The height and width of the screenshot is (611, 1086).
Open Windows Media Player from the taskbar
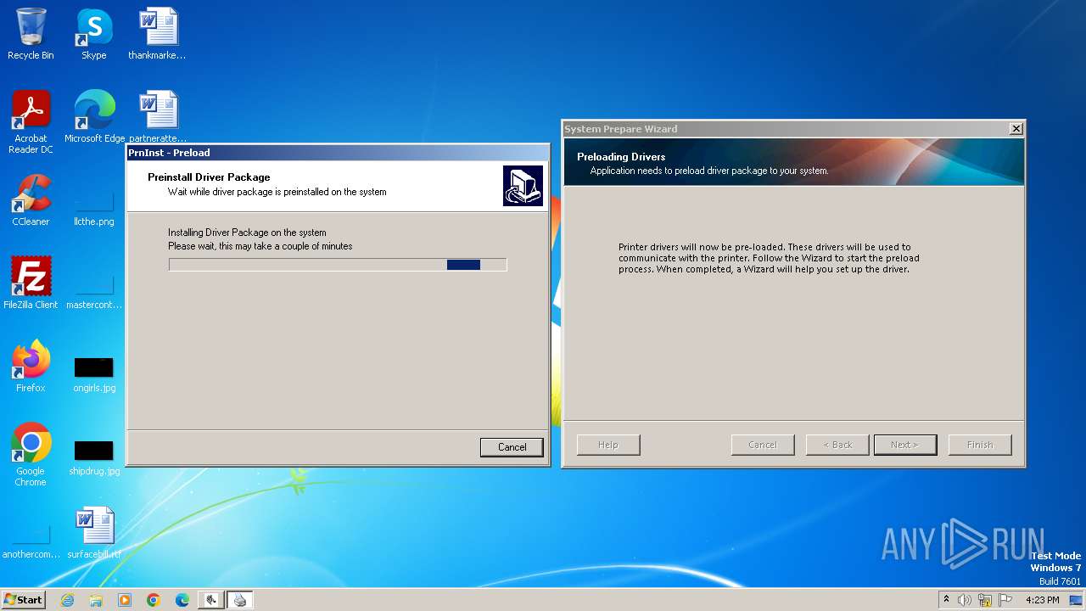click(125, 600)
